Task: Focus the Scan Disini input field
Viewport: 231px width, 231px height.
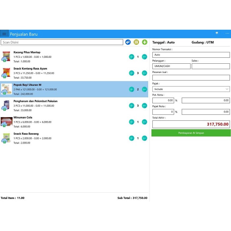Action: (x=62, y=42)
